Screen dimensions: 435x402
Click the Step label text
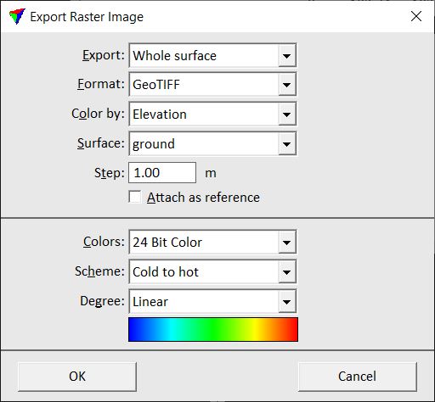[110, 173]
